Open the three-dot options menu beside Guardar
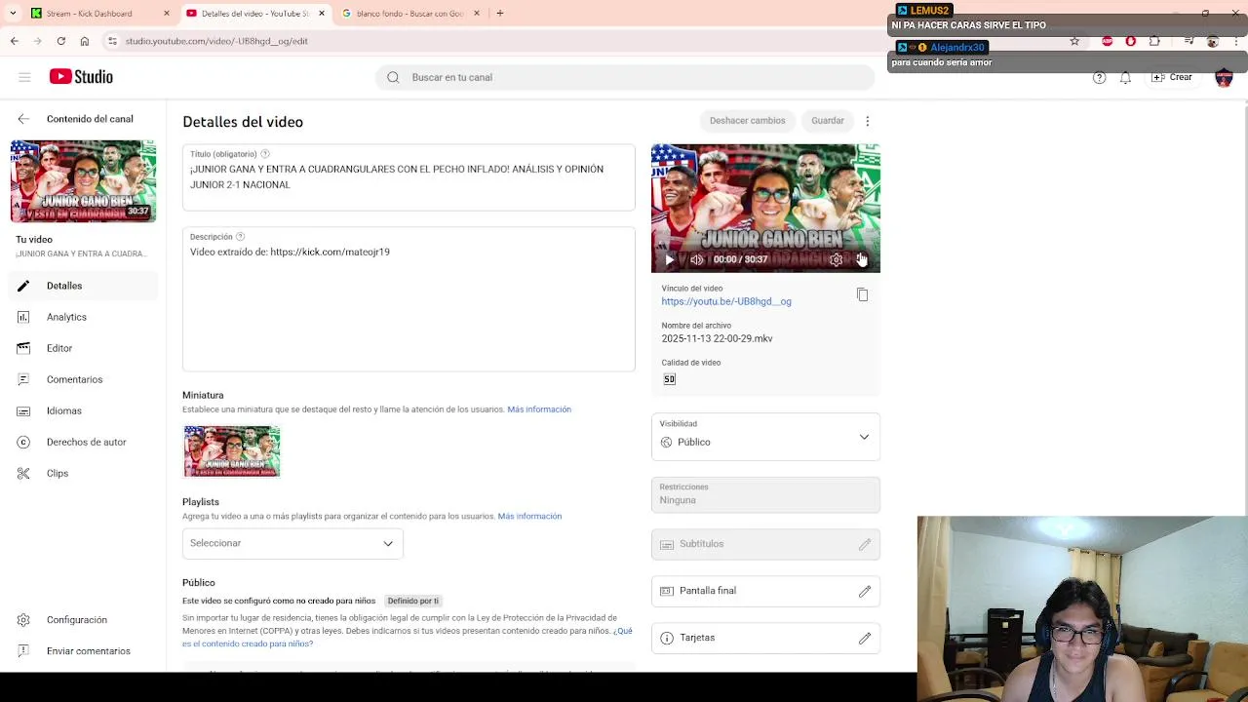 pos(867,121)
